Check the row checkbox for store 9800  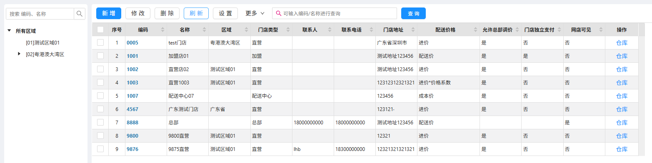(x=100, y=136)
